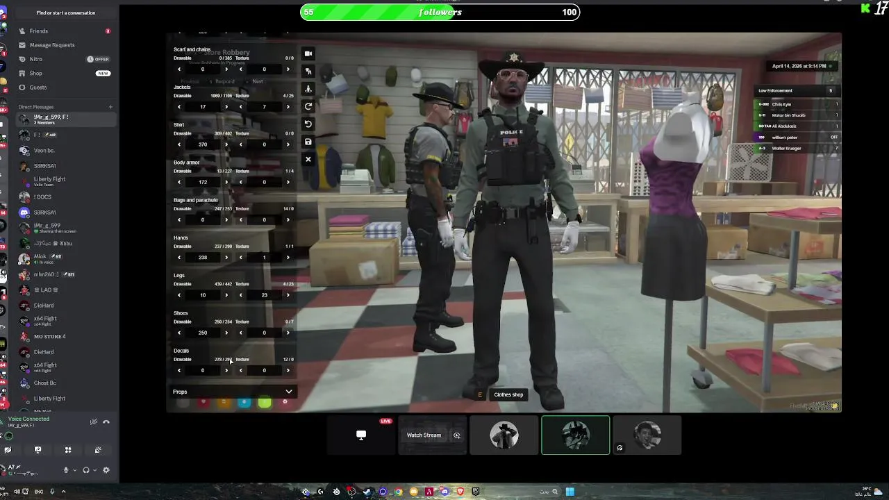Decrease Jackets drawable with left arrow
The height and width of the screenshot is (500, 889).
pyautogui.click(x=179, y=107)
